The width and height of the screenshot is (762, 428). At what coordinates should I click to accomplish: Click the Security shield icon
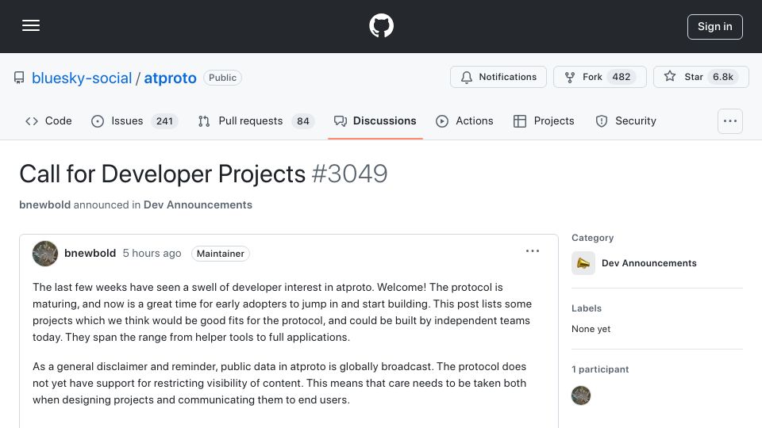coord(601,120)
